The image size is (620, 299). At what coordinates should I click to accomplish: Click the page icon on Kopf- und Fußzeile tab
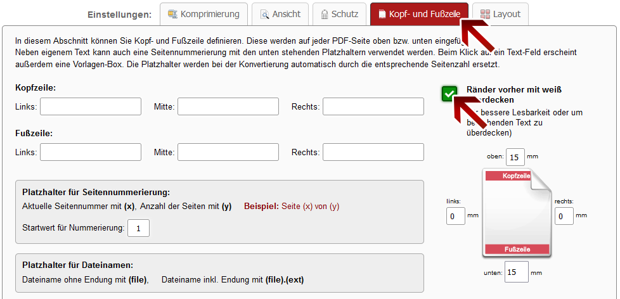coord(382,14)
